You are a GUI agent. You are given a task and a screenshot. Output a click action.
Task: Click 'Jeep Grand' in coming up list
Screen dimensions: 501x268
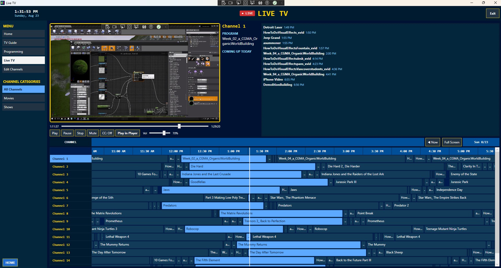(x=272, y=38)
